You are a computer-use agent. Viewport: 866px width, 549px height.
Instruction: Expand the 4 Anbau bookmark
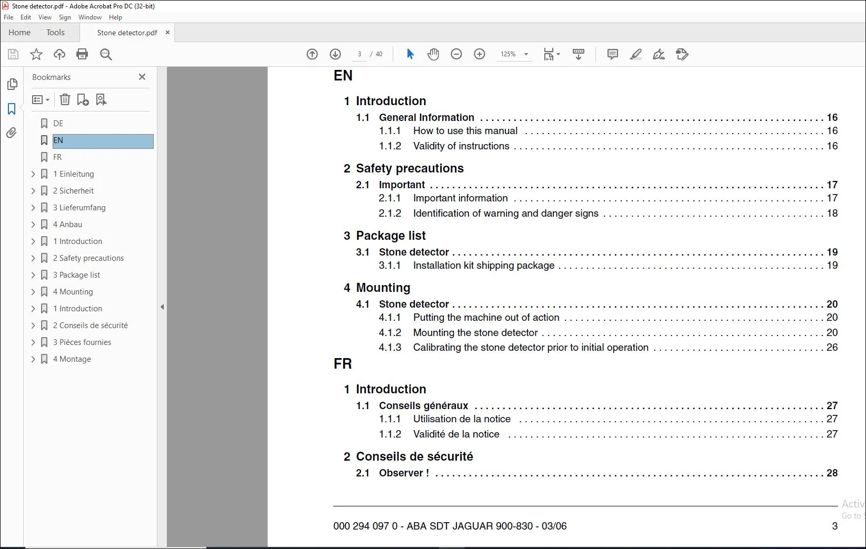point(33,225)
